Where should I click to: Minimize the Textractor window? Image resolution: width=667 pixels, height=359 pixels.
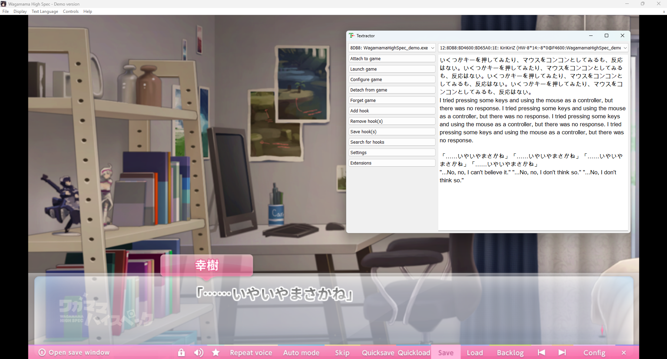(x=591, y=35)
